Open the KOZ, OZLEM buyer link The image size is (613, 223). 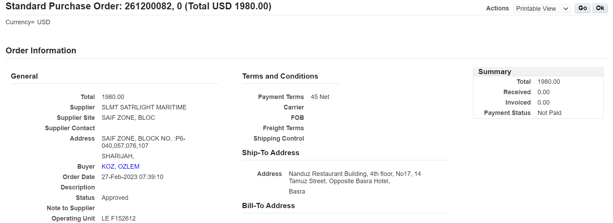pos(120,167)
